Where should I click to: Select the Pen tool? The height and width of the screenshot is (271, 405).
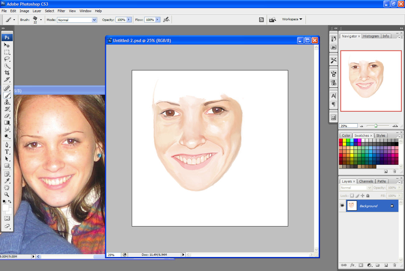[x=7, y=145]
